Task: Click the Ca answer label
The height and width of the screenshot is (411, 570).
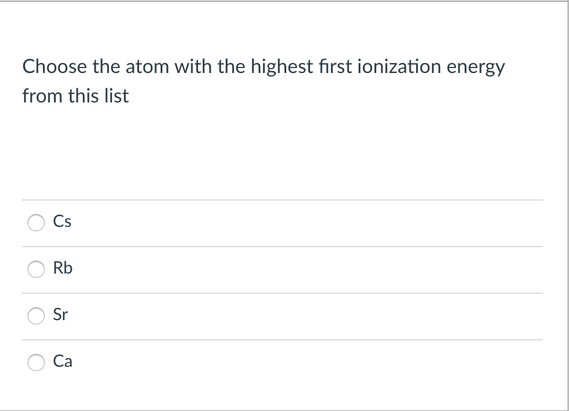Action: pos(63,361)
